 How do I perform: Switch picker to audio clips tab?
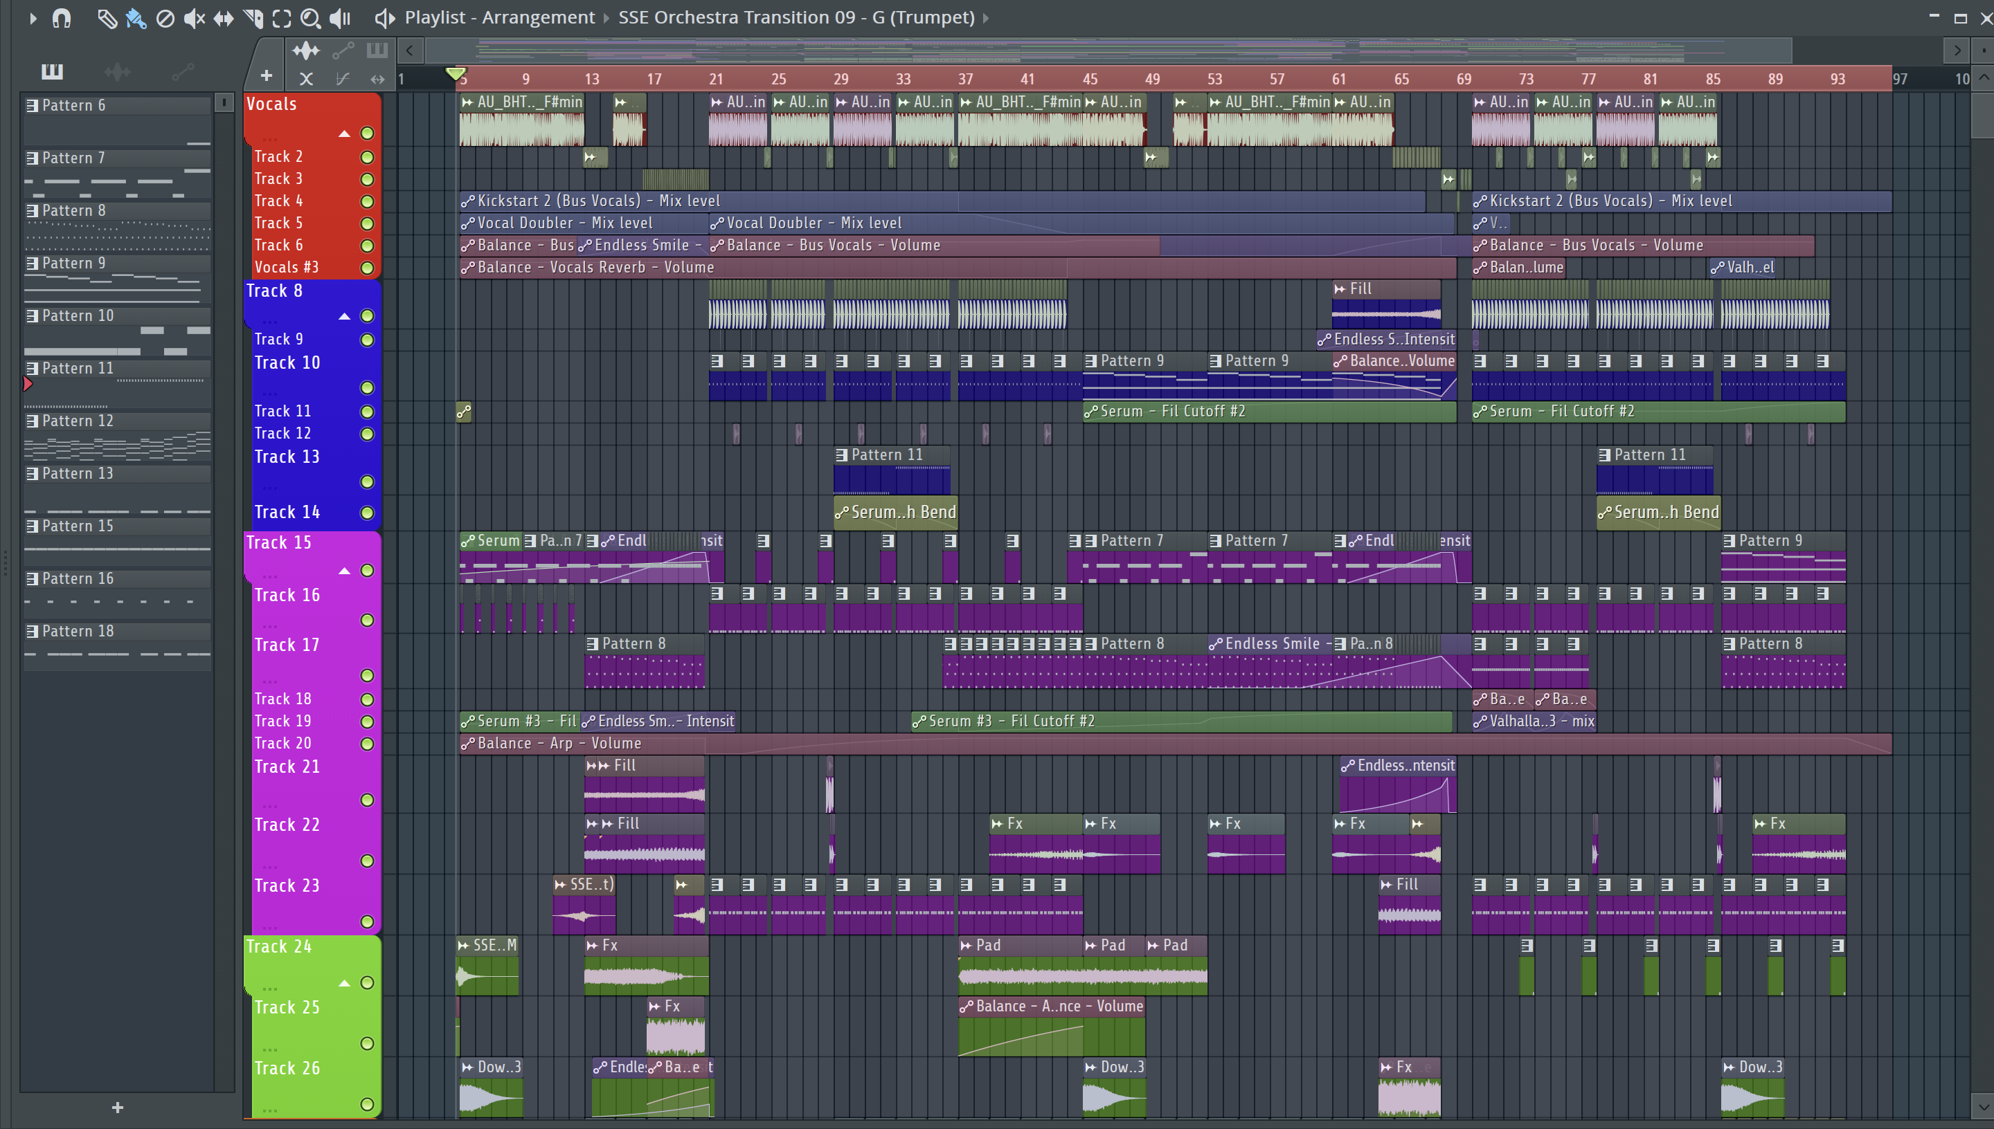pyautogui.click(x=117, y=72)
